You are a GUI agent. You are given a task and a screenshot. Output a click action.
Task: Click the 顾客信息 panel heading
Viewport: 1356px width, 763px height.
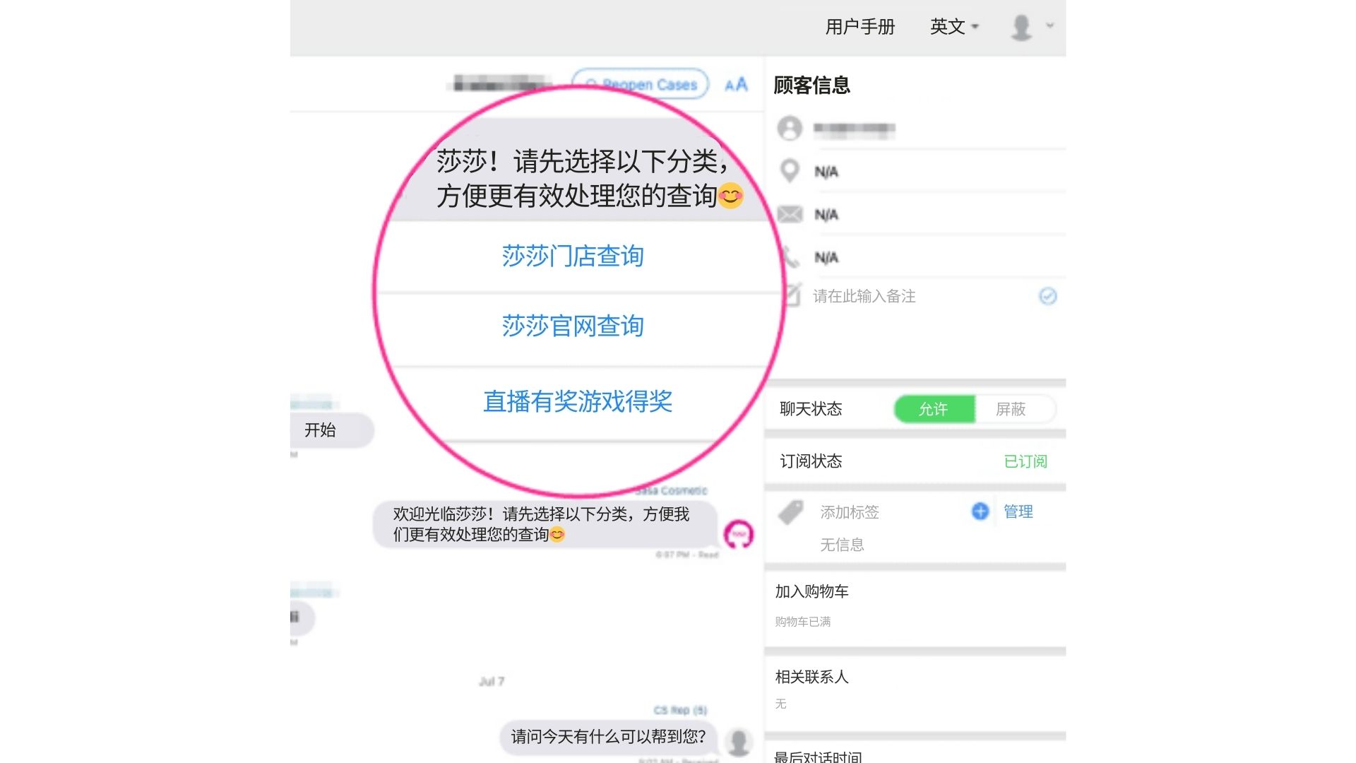(811, 85)
